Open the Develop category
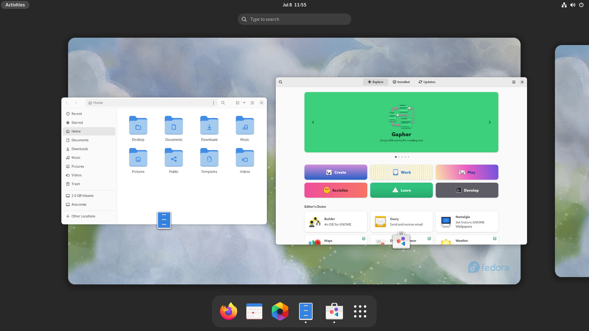Viewport: 589px width, 331px height. pos(467,190)
